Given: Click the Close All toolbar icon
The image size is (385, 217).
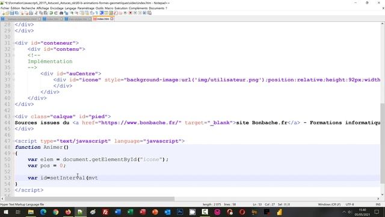Looking at the screenshot, I should click(26, 13).
